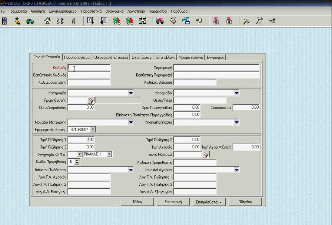Click the Τιμή Αγοράς field

coord(187,147)
